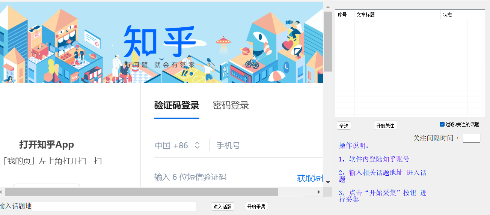Click the 状态 column header
490x215 pixels.
pyautogui.click(x=454, y=15)
